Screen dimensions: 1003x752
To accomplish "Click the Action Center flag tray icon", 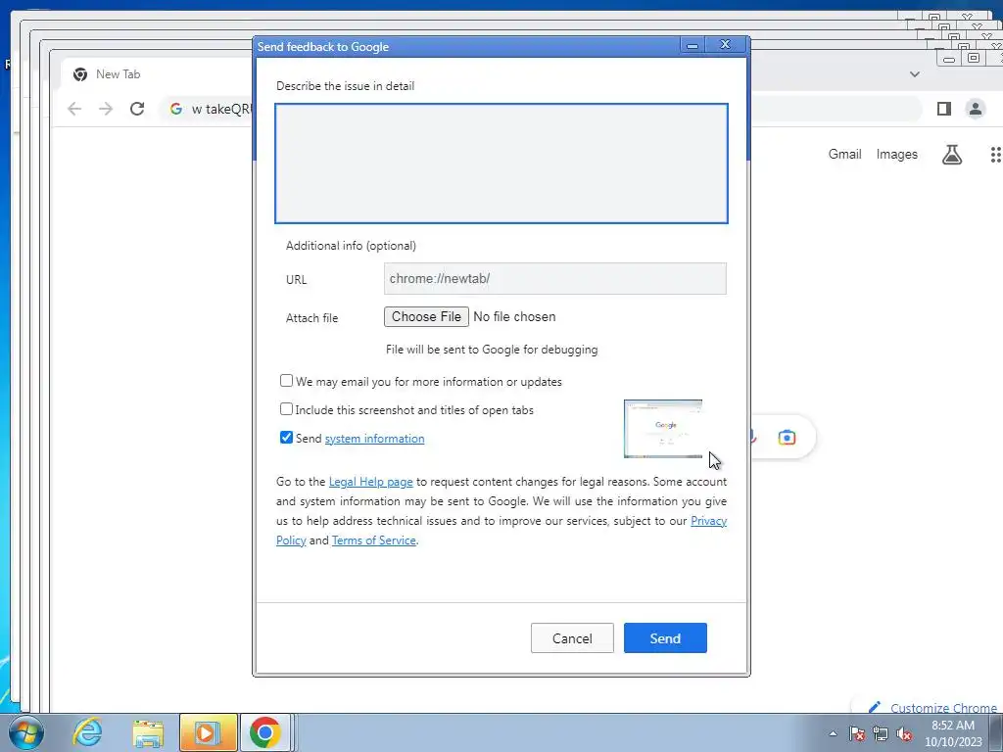I will coord(857,733).
